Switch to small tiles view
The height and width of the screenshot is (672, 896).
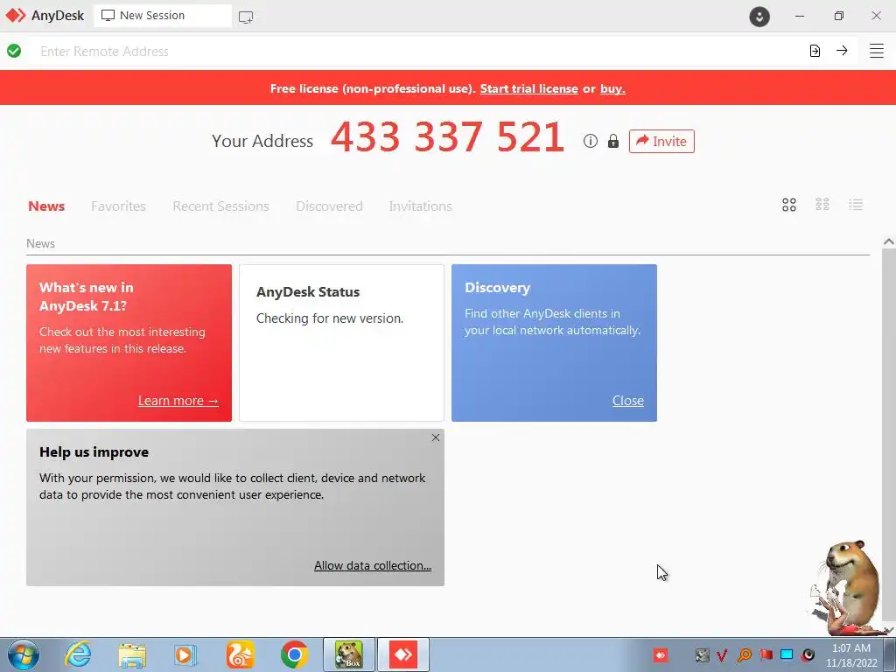pos(822,205)
